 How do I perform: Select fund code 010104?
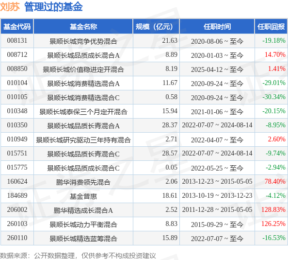click(17, 83)
